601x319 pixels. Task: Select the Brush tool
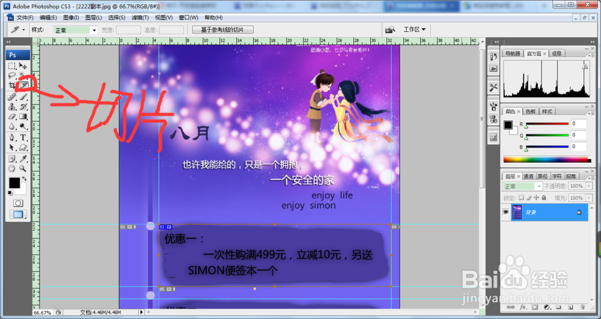click(x=23, y=97)
